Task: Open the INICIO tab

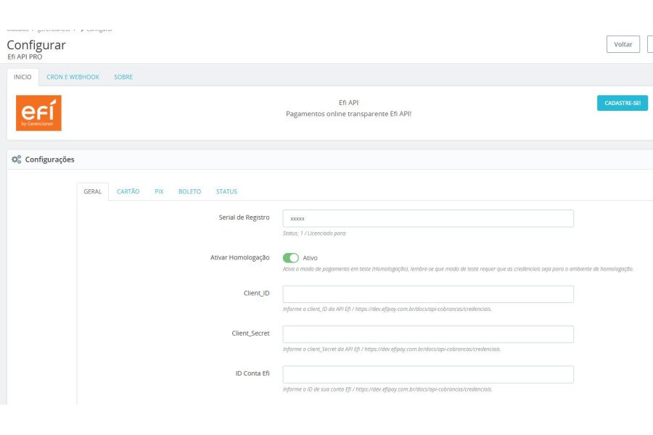Action: (22, 77)
